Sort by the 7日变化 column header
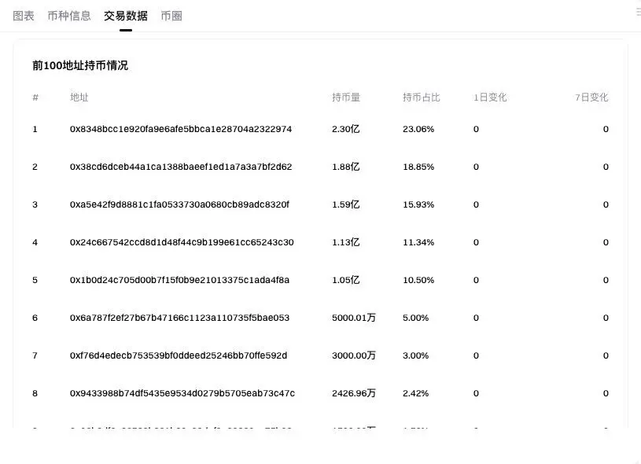Image resolution: width=641 pixels, height=464 pixels. click(591, 98)
